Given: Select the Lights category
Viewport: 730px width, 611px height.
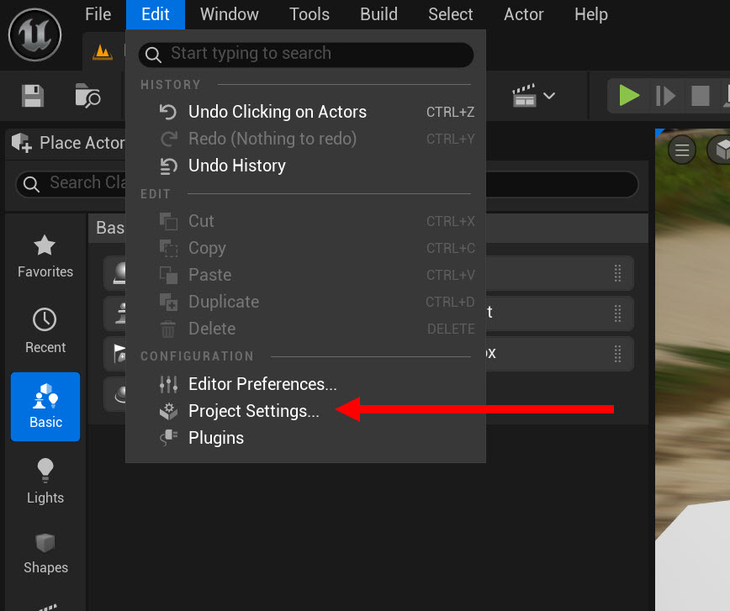Looking at the screenshot, I should [x=45, y=482].
